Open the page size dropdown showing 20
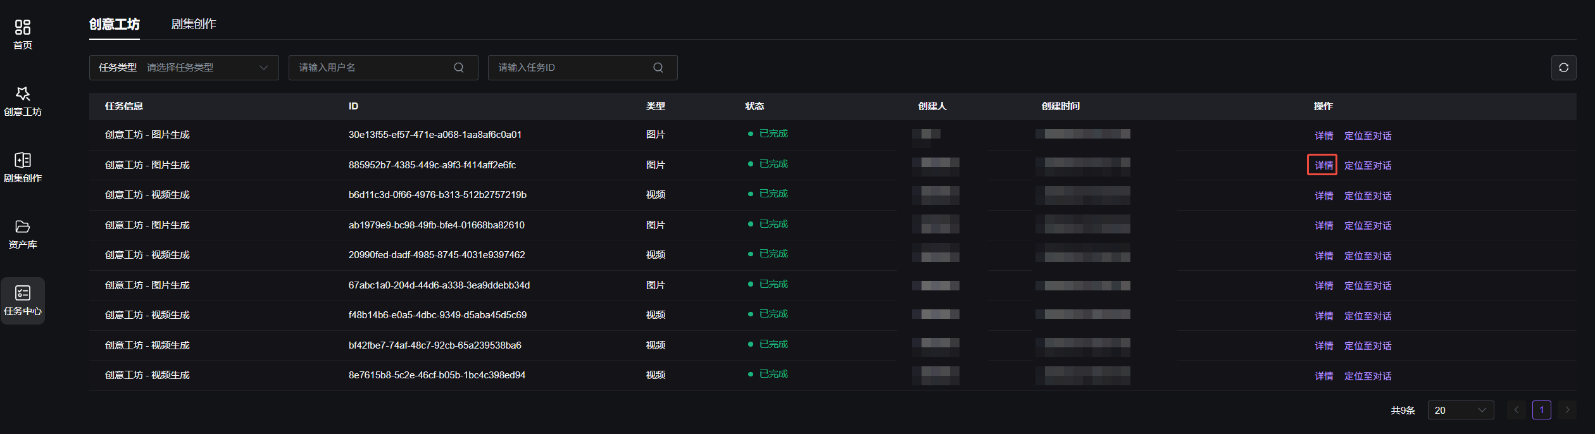The width and height of the screenshot is (1595, 434). pos(1461,410)
